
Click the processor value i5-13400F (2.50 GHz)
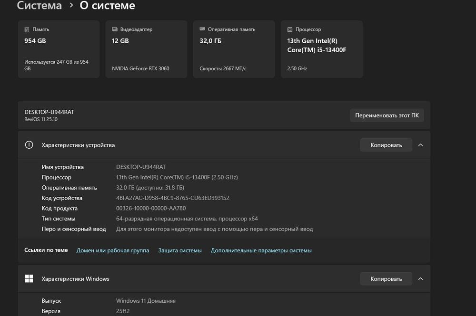[177, 177]
